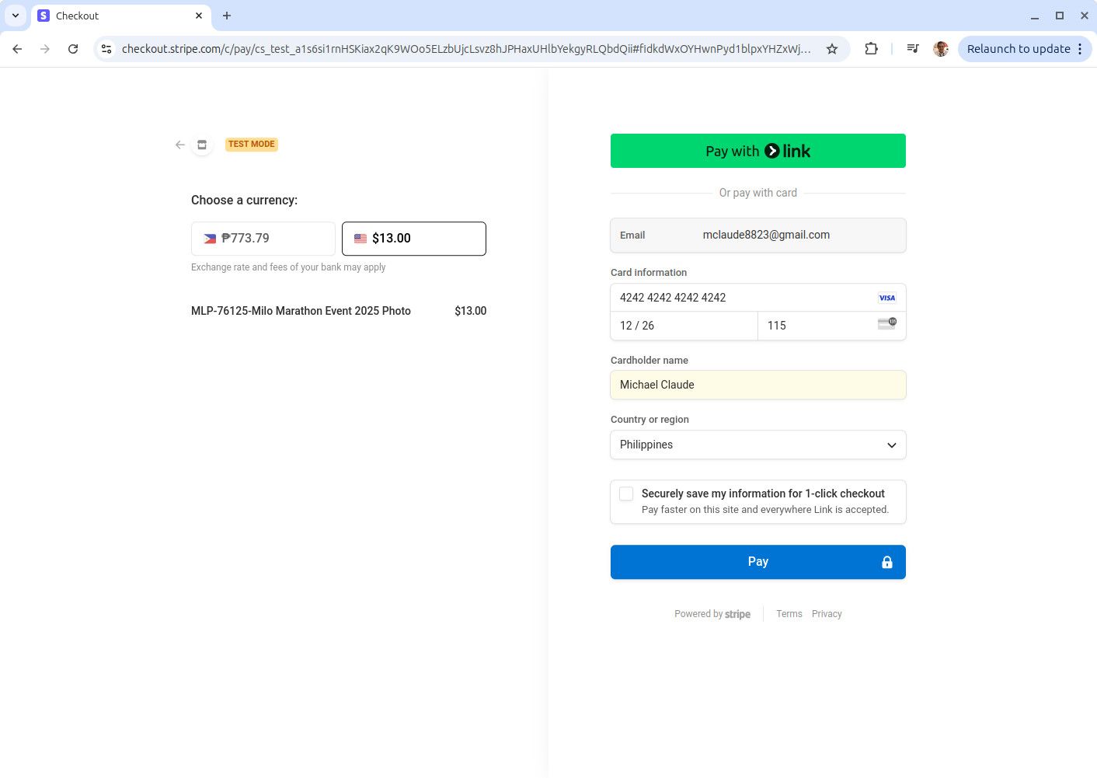Reload the checkout page
Screen dimensions: 1097x778
tap(73, 49)
